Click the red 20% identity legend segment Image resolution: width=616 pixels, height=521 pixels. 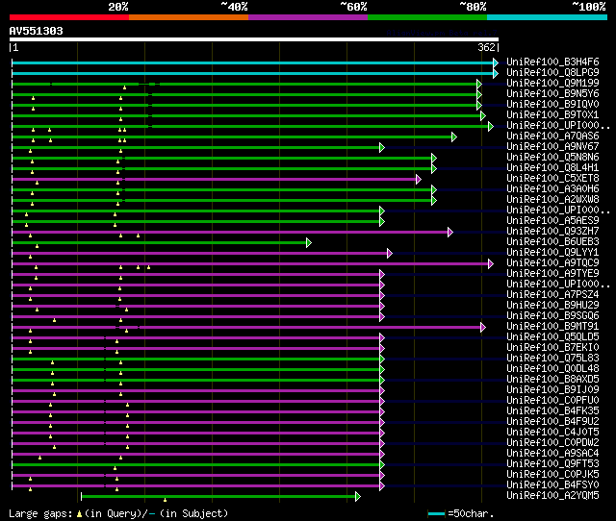(x=69, y=17)
